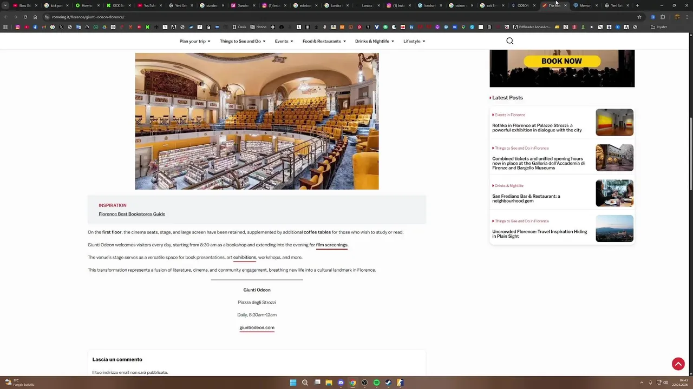The width and height of the screenshot is (693, 389).
Task: Follow the exhibitions link
Action: point(245,257)
